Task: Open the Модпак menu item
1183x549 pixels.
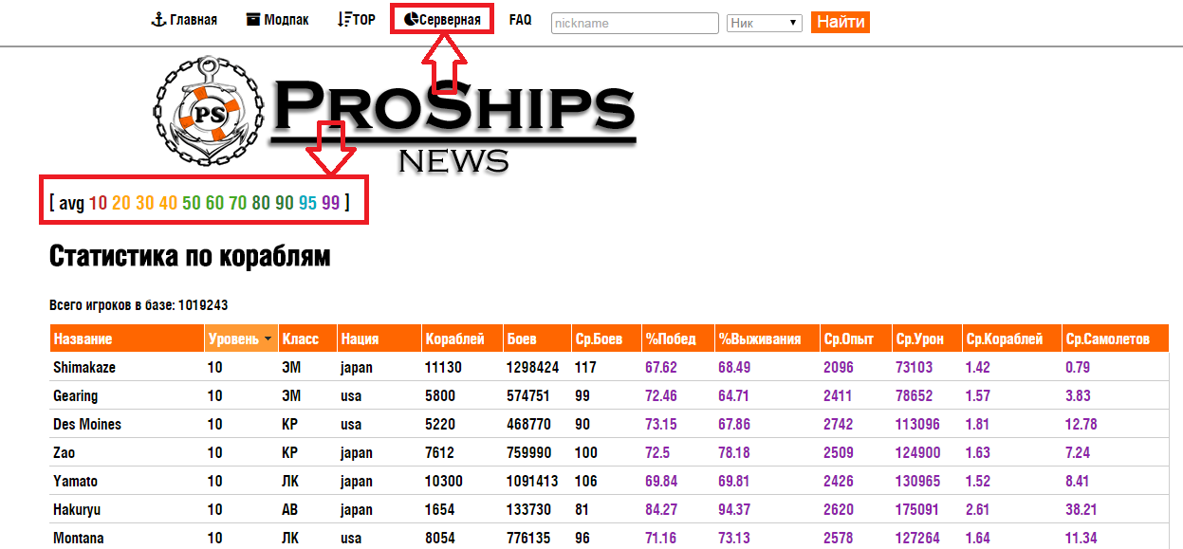Action: (x=285, y=20)
